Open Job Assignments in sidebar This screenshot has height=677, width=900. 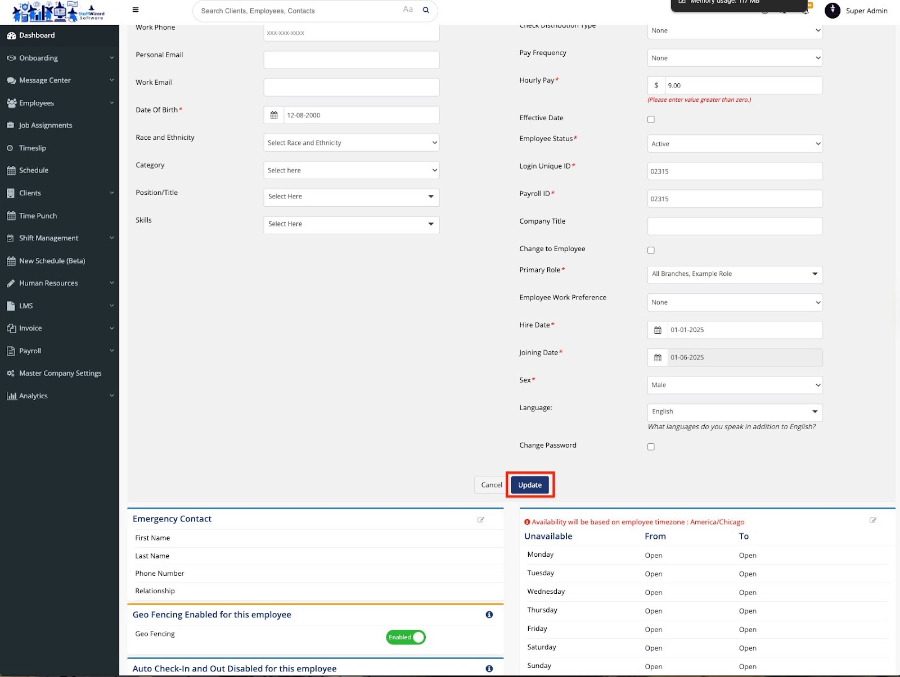pos(46,125)
